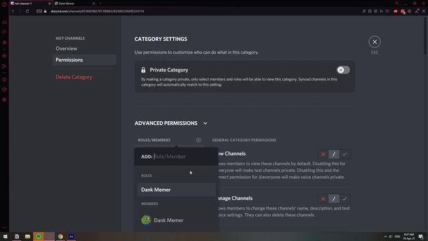The height and width of the screenshot is (241, 428).
Task: Set View Channels to neutral slash
Action: 334,154
